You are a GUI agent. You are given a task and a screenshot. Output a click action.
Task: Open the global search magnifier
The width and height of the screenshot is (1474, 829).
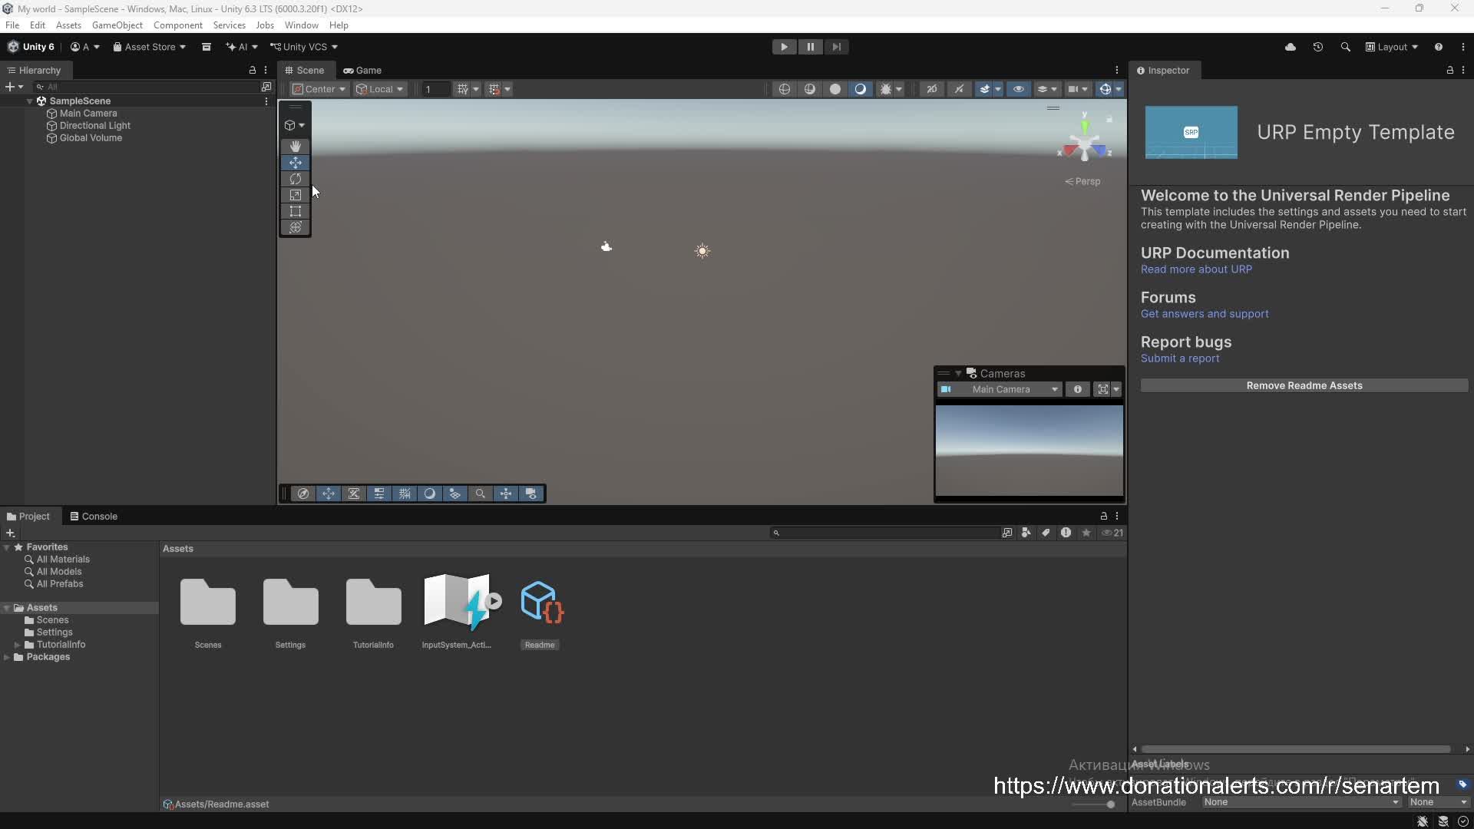click(x=1345, y=47)
